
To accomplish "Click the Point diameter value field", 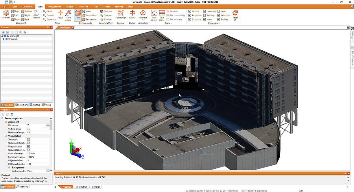I will tap(38, 153).
